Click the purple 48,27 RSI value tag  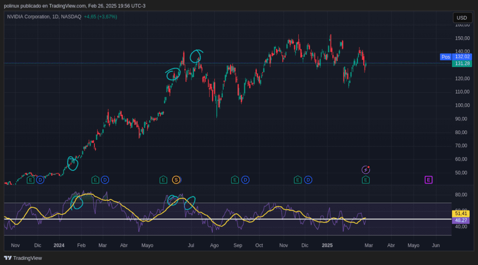[x=461, y=220]
